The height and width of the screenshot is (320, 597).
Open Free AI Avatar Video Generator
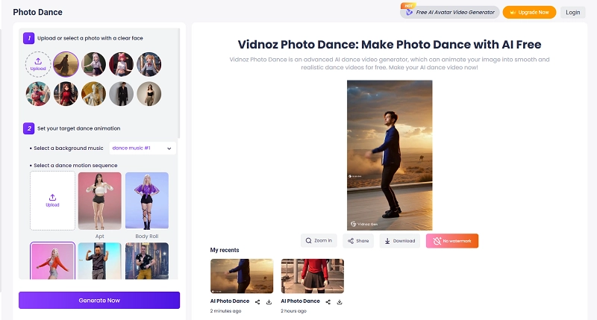(450, 12)
